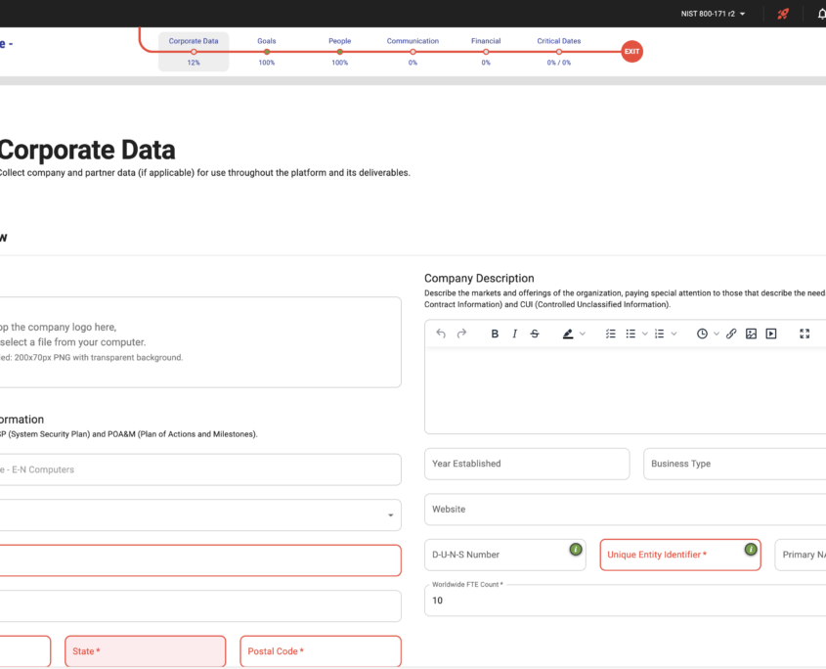Expand the bullet list style dropdown

(x=645, y=334)
